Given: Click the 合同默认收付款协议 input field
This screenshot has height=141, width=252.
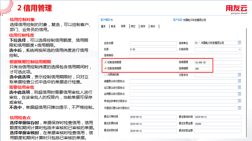Looking at the screenshot, I should (184, 94).
